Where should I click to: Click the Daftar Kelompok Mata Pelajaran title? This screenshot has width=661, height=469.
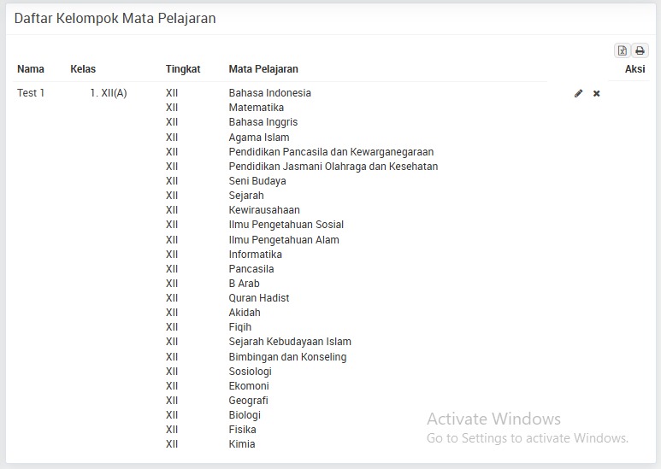(x=115, y=19)
